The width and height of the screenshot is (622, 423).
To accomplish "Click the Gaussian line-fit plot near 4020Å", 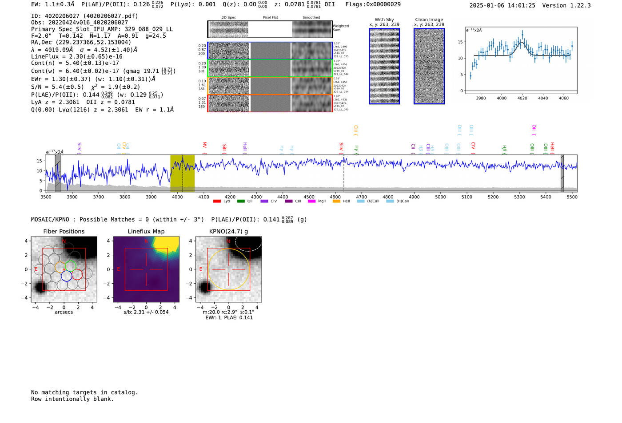I will [521, 60].
